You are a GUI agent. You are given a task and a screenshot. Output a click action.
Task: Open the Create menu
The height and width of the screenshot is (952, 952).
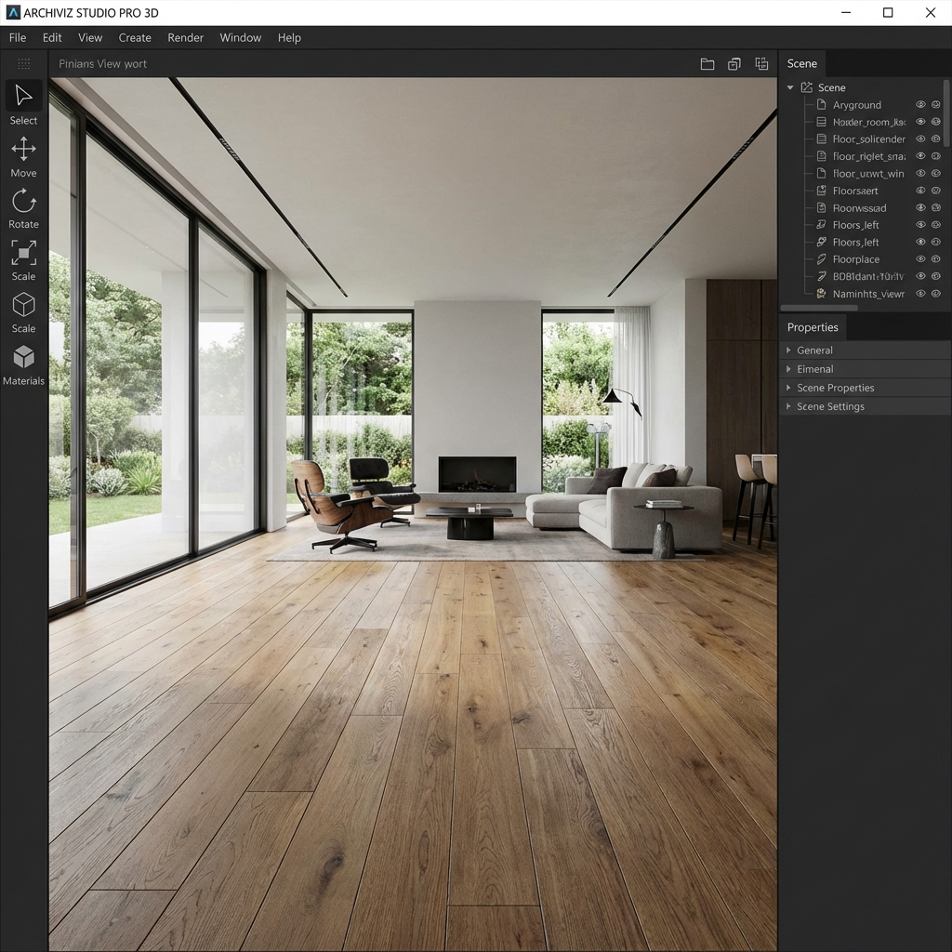point(135,38)
